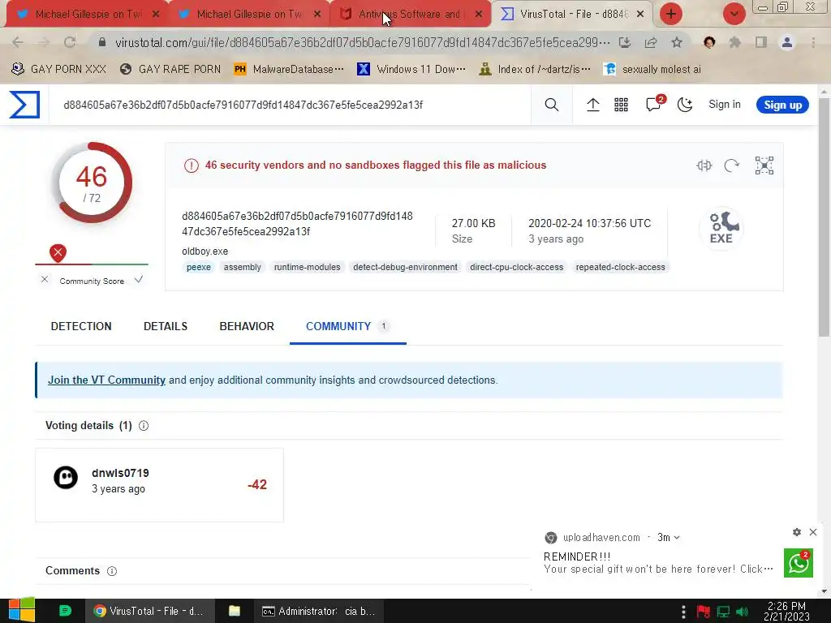Open the Index of /~dartz/is bookmark
The height and width of the screenshot is (623, 831).
point(535,70)
